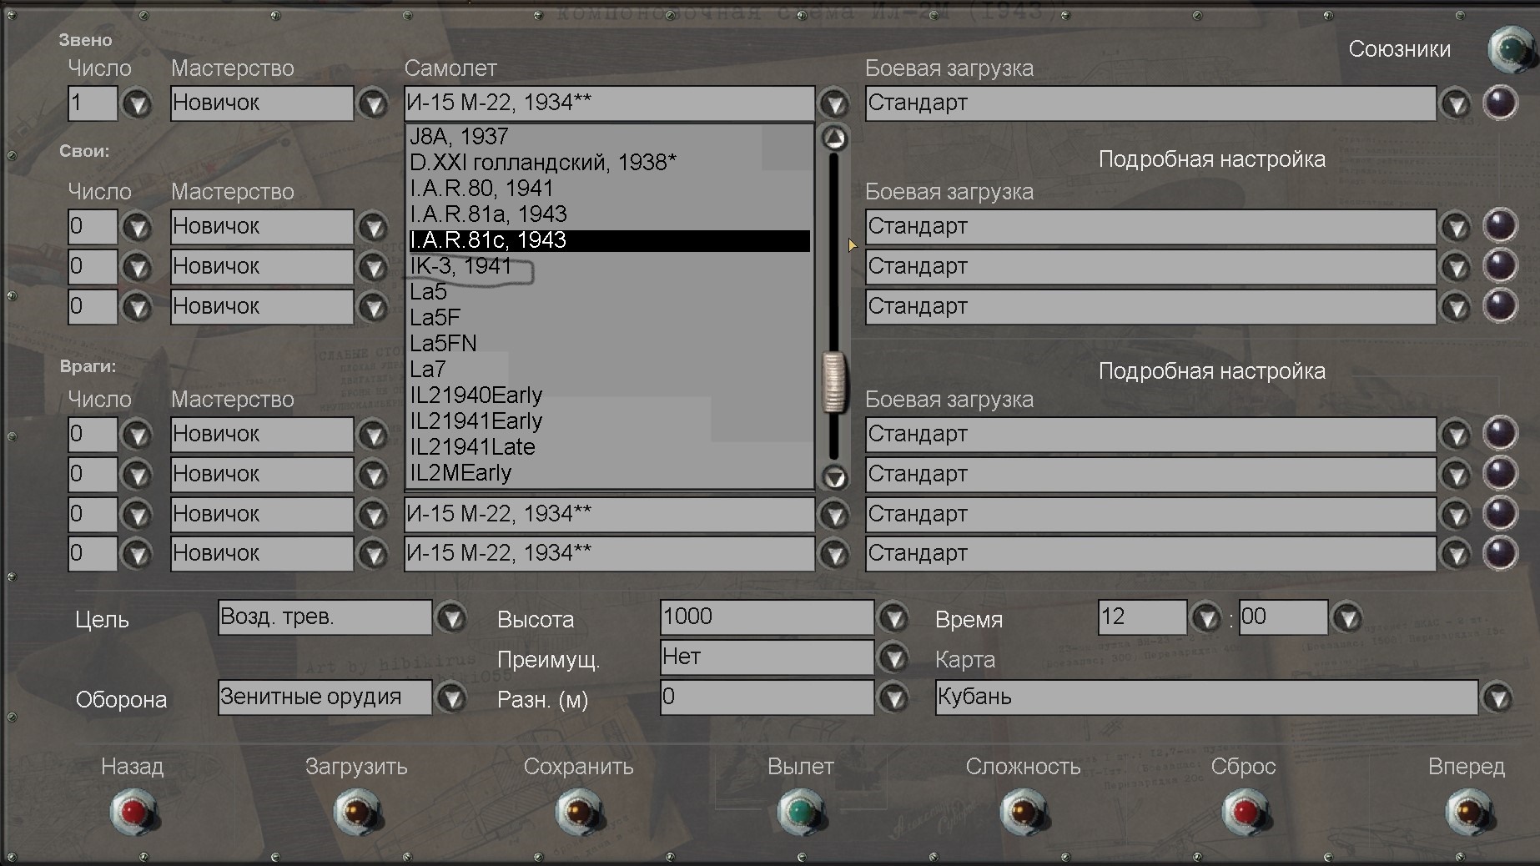Viewport: 1540px width, 866px height.
Task: Click the round detail button in third Свои row
Action: coord(1500,305)
